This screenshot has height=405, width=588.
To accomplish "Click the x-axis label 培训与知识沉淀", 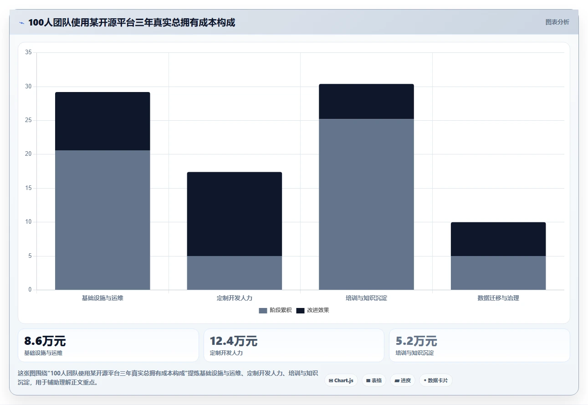I will (366, 298).
